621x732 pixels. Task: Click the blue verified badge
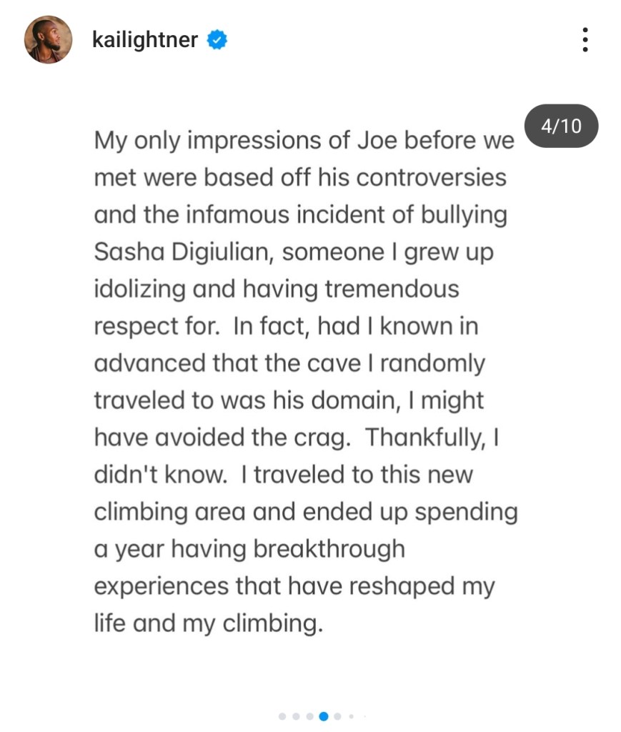click(217, 41)
